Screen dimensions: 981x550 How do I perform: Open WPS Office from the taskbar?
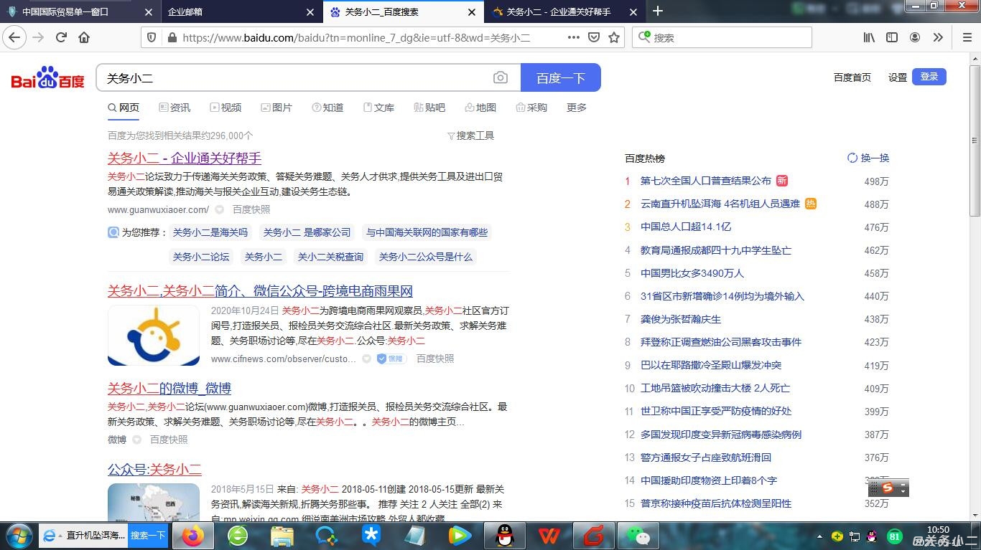pyautogui.click(x=549, y=536)
